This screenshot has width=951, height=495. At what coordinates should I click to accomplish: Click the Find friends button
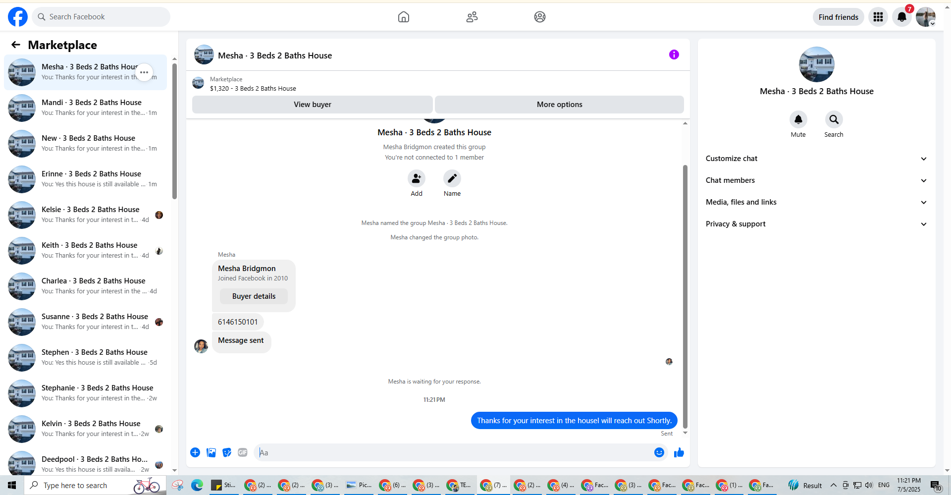(839, 17)
